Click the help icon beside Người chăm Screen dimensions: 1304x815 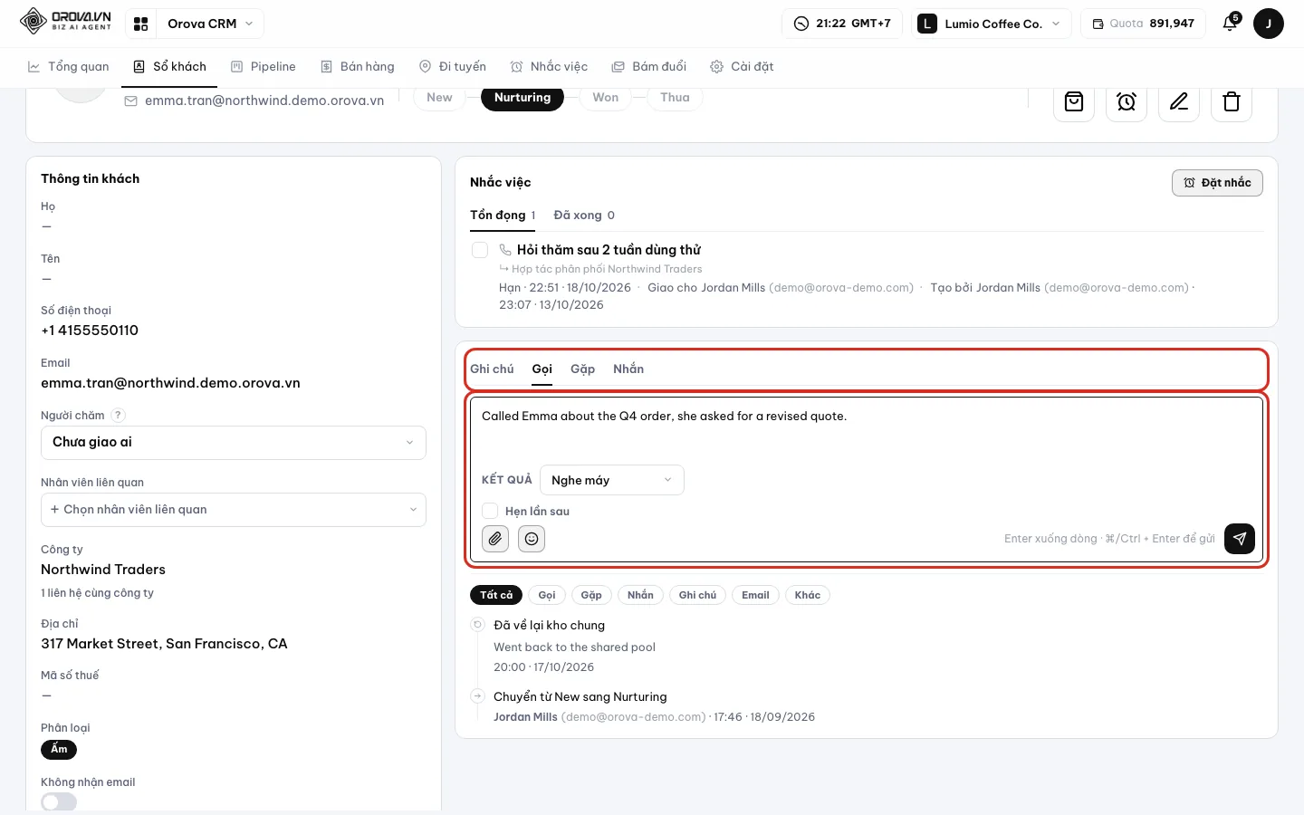coord(118,416)
